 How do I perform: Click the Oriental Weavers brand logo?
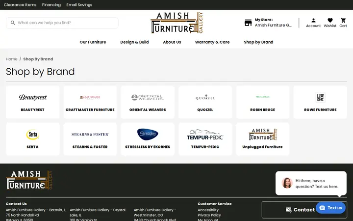click(x=148, y=97)
